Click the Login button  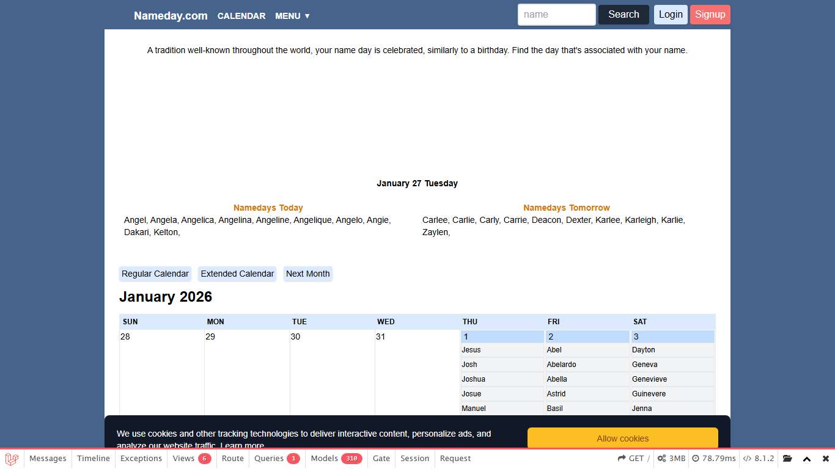coord(671,15)
